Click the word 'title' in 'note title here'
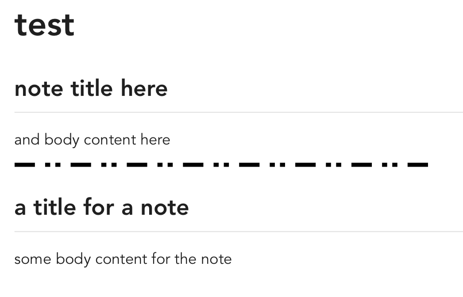 (92, 88)
